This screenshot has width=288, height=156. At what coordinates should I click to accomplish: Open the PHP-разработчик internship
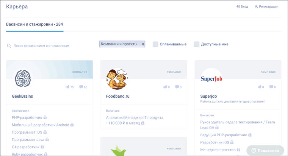pyautogui.click(x=27, y=117)
